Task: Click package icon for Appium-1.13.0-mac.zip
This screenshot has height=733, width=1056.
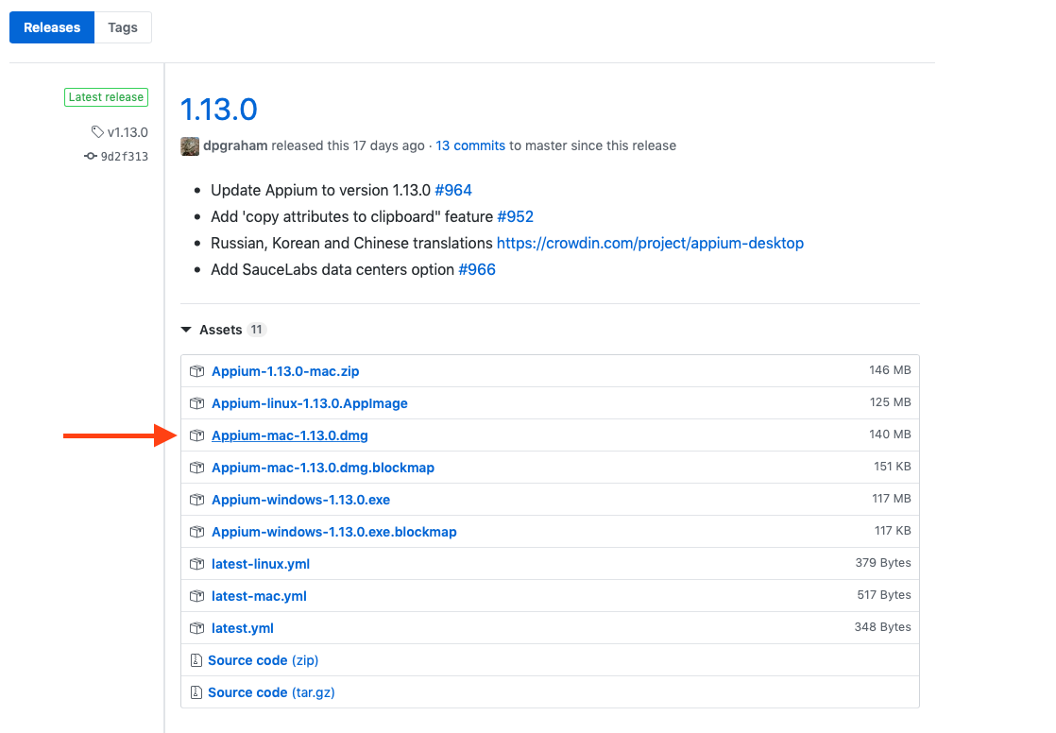Action: coord(196,371)
